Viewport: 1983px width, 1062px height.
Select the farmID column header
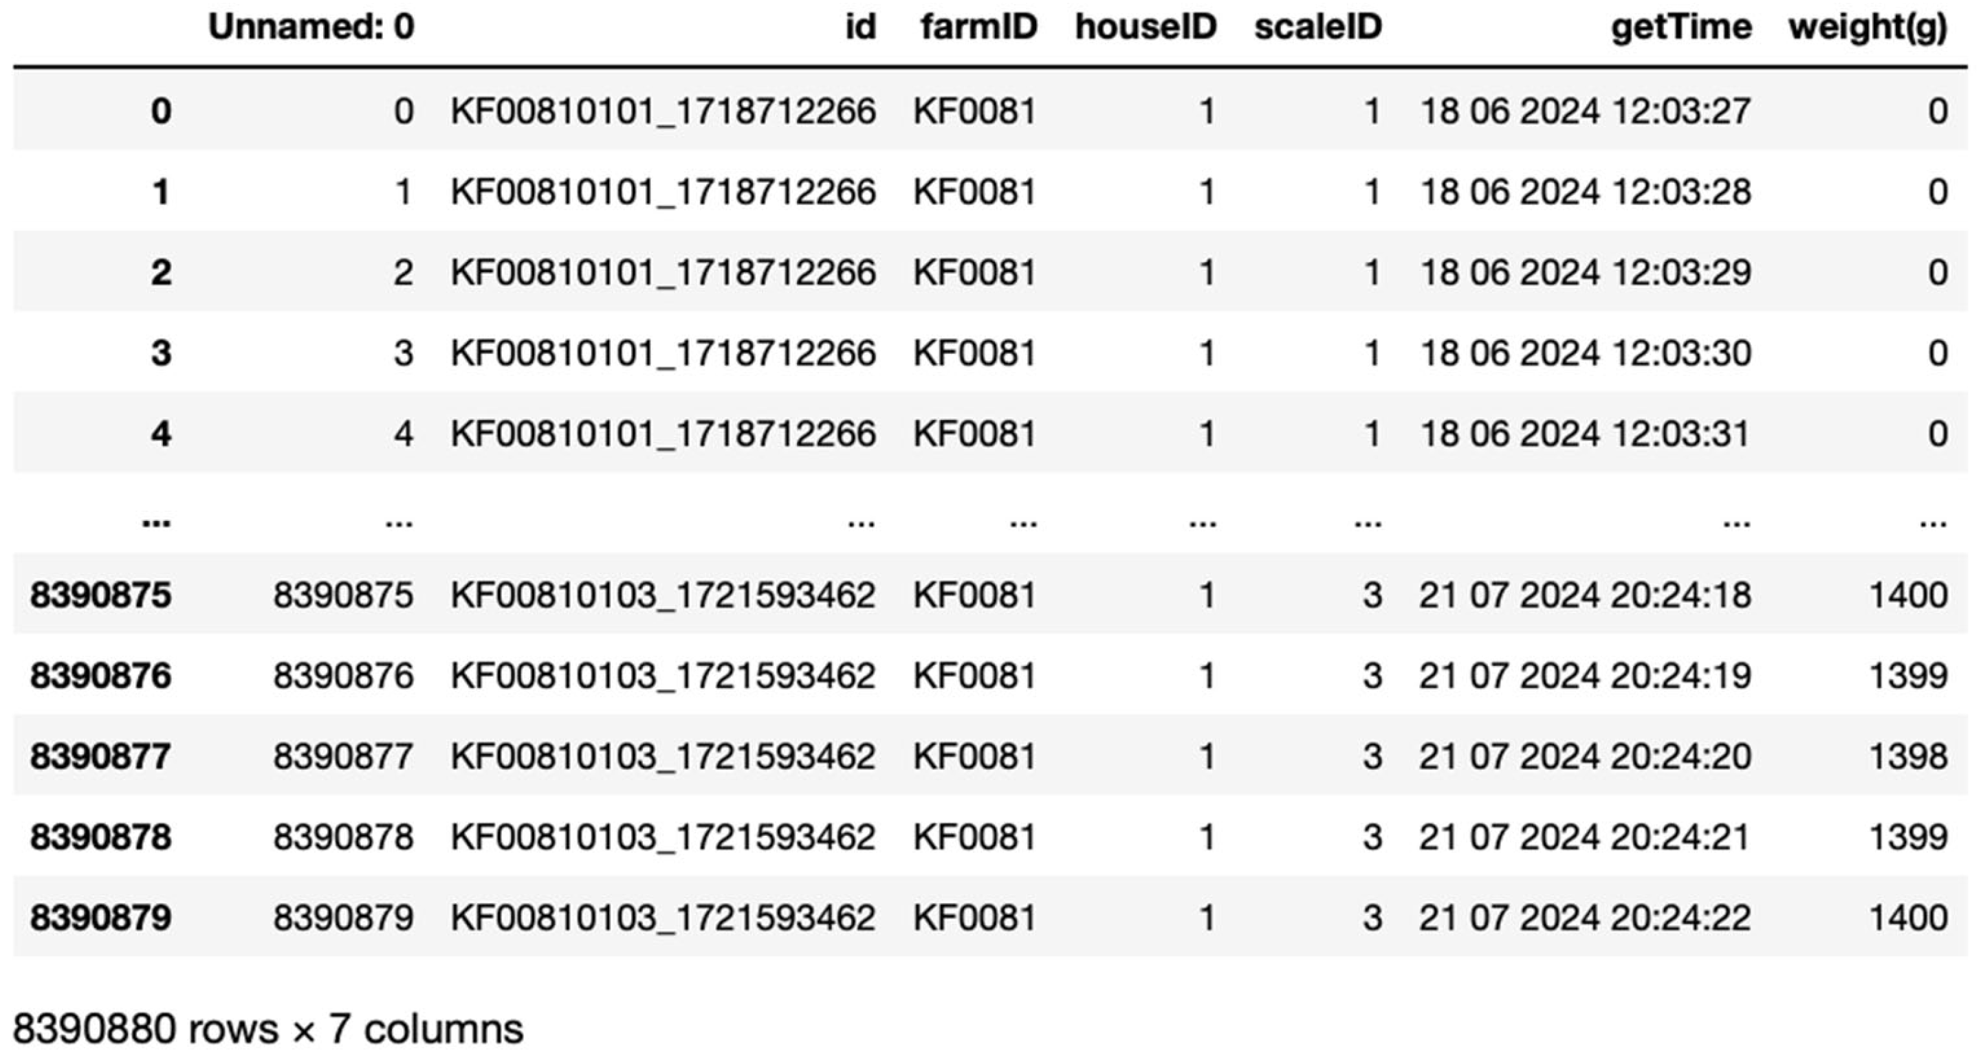coord(978,27)
